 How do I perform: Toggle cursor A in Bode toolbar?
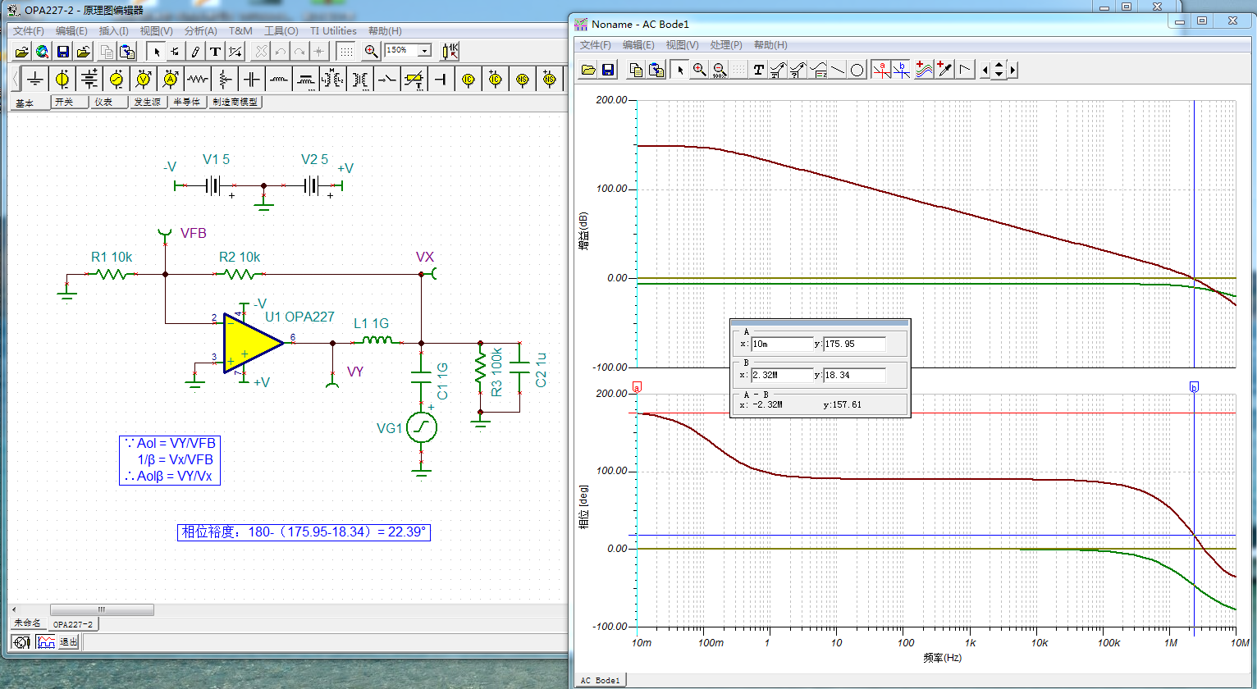[x=881, y=70]
